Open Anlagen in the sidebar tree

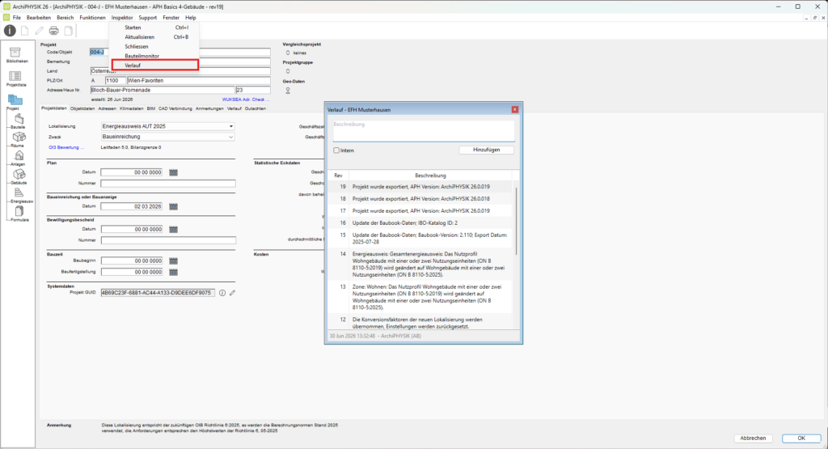pos(19,158)
